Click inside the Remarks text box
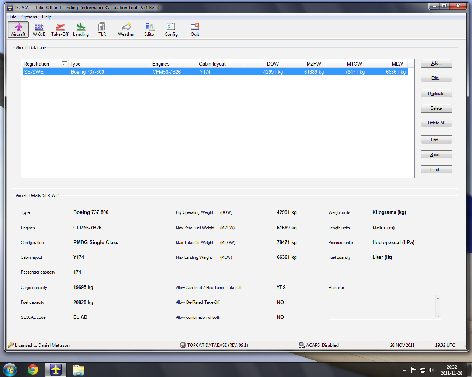 pos(382,307)
